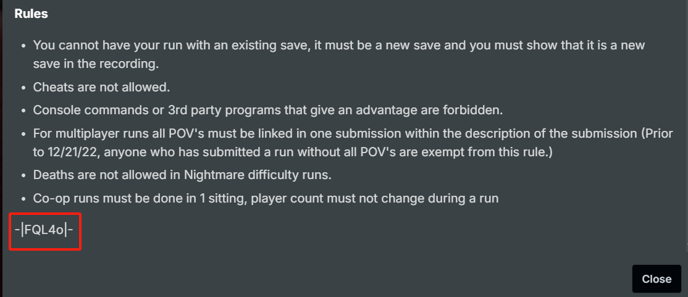The width and height of the screenshot is (688, 297).
Task: Click the Rules heading text
Action: click(31, 14)
